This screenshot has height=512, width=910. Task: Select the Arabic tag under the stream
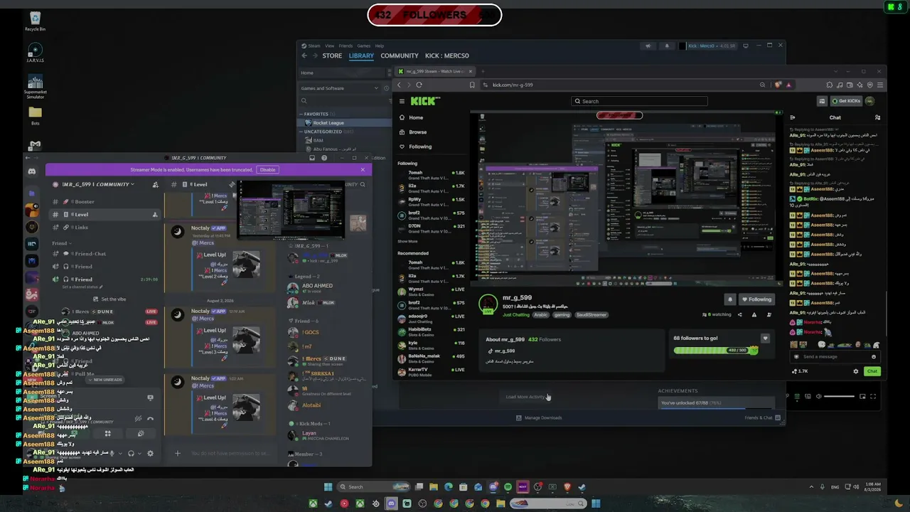coord(541,315)
